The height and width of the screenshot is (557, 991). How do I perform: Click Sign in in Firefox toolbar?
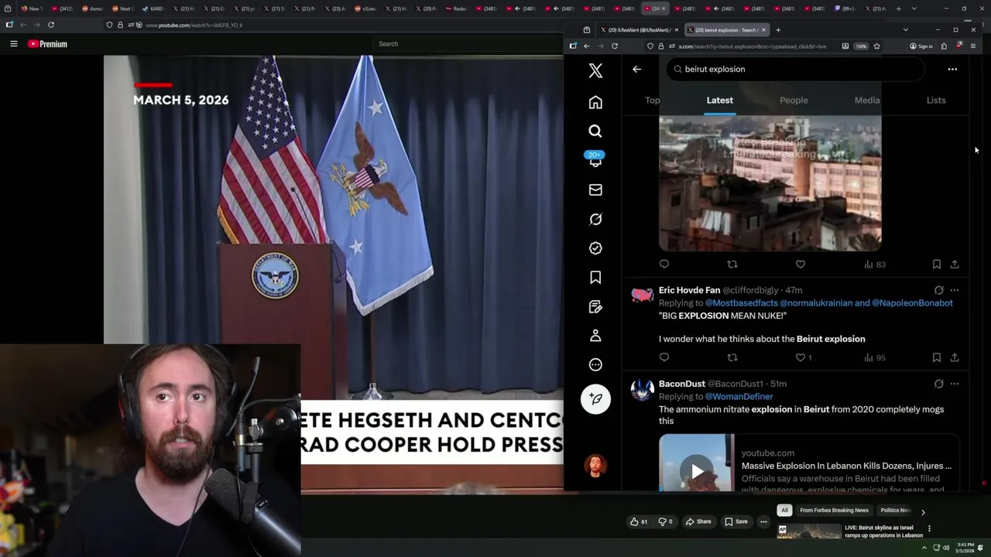click(921, 46)
